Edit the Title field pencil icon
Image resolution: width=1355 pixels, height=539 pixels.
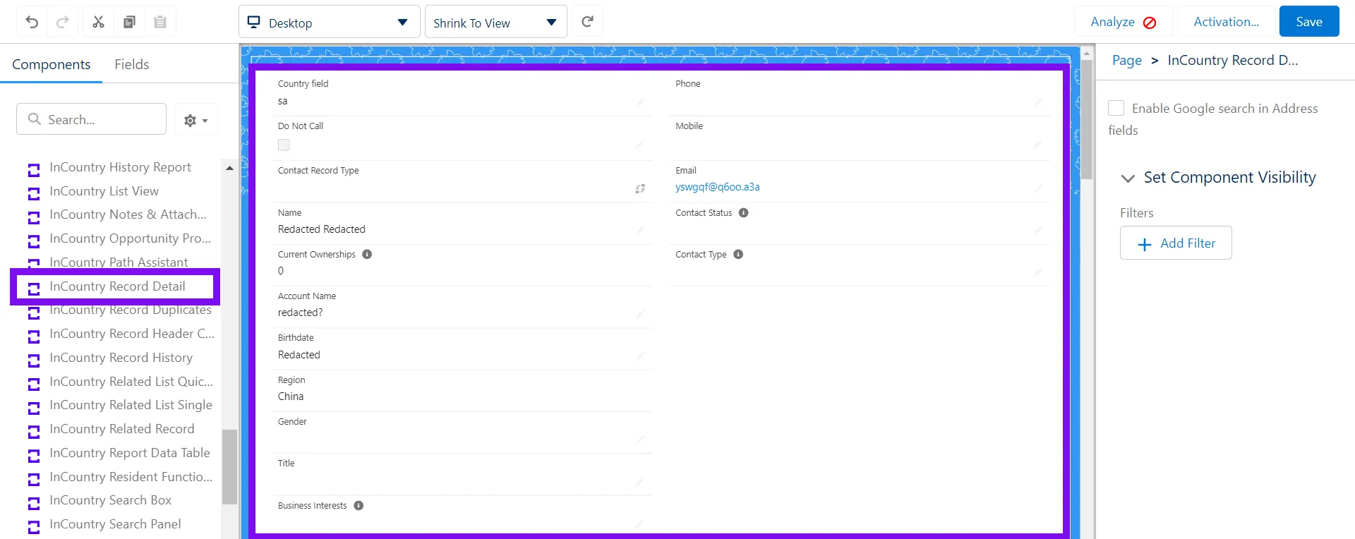coord(640,482)
